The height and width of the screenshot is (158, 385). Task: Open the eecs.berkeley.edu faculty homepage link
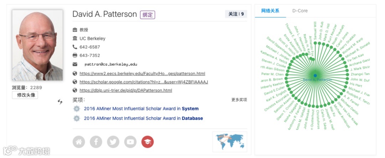(142, 73)
